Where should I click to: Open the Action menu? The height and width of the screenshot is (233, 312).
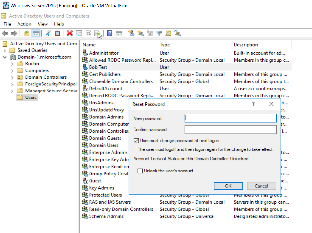click(x=24, y=24)
